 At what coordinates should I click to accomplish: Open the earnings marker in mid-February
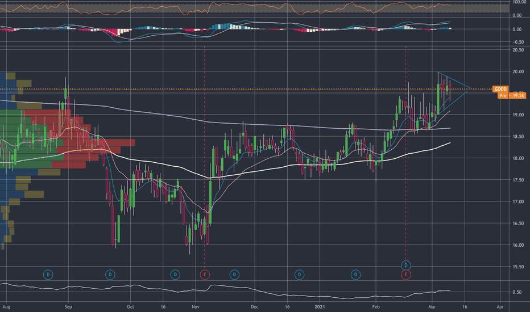click(405, 275)
